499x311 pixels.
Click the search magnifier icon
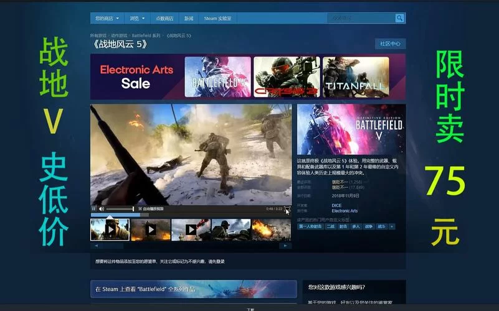(x=399, y=18)
